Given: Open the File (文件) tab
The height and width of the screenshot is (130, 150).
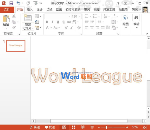Looking at the screenshot, I should click(7, 10).
